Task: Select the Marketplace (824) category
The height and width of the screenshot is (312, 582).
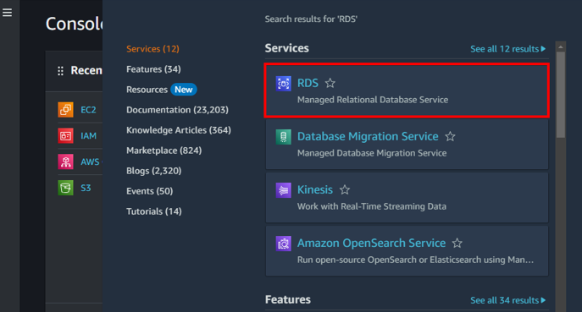Action: coord(164,151)
